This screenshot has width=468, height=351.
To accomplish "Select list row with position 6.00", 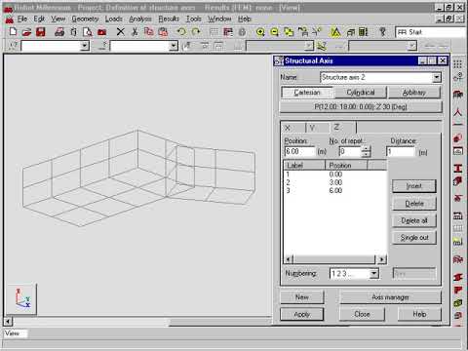I will point(334,190).
